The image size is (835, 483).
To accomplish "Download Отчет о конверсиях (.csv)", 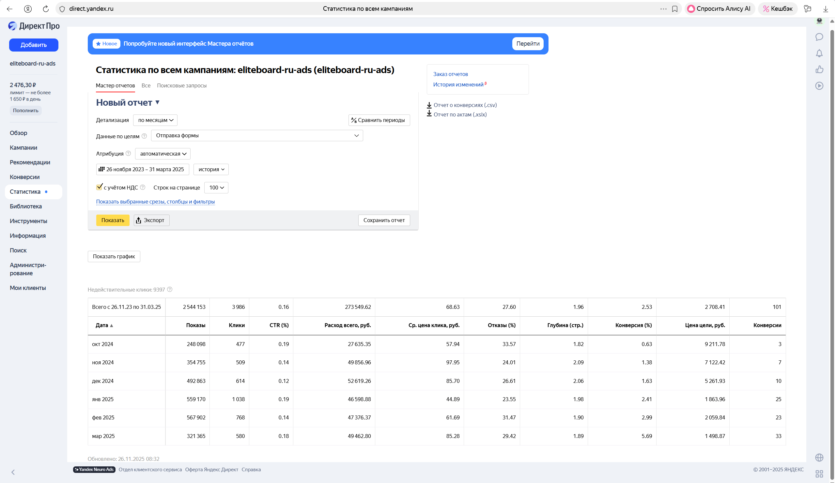I will coord(465,105).
